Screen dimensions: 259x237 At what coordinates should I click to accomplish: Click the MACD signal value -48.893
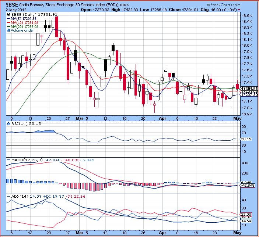click(71, 160)
